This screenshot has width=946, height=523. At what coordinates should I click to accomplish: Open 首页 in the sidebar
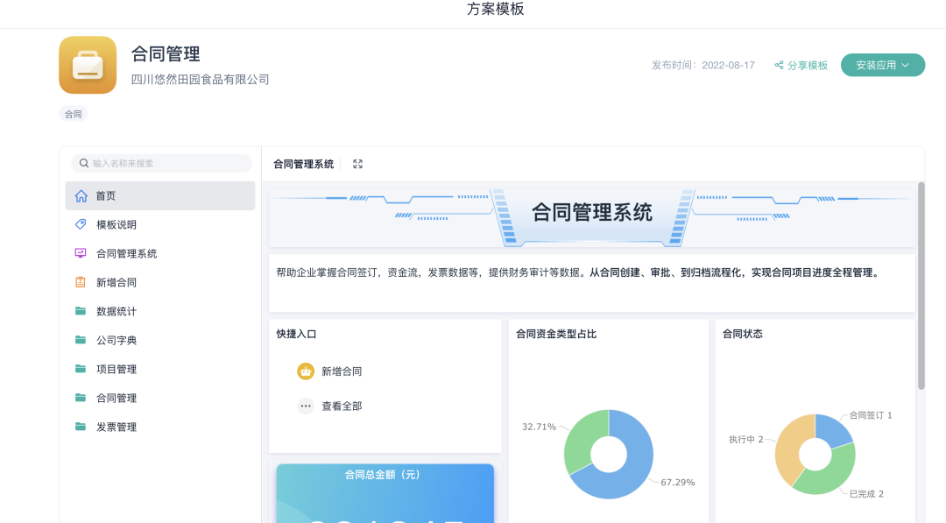[160, 196]
